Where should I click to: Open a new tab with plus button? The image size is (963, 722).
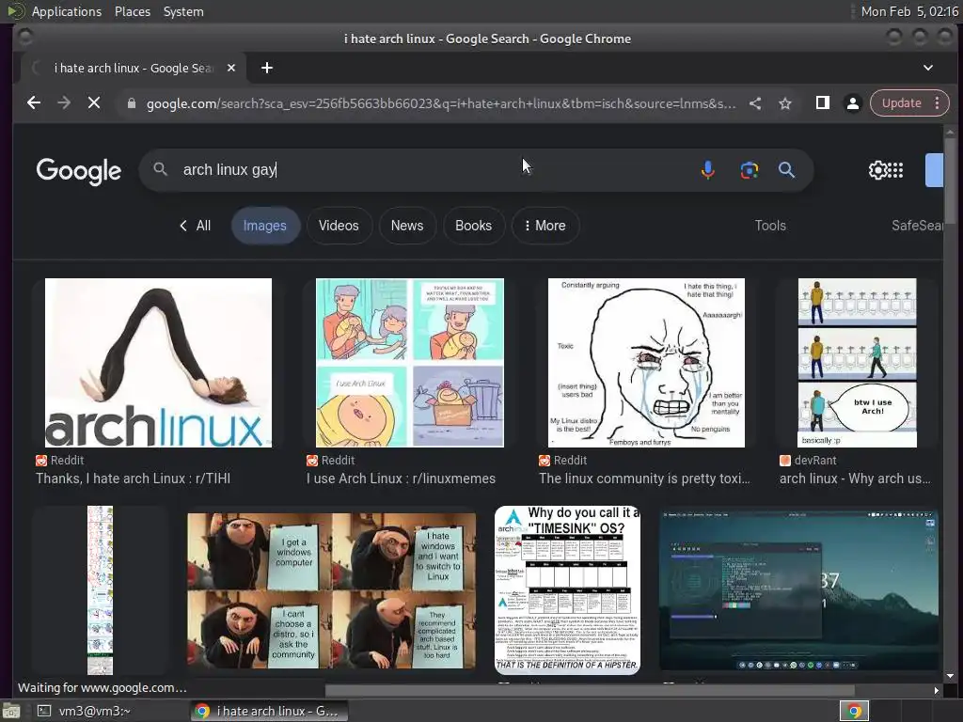(x=266, y=68)
